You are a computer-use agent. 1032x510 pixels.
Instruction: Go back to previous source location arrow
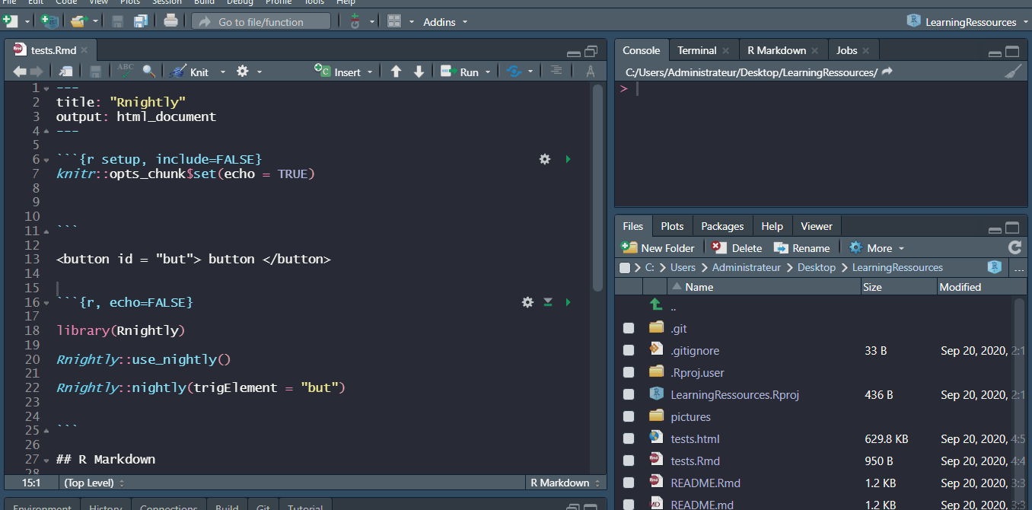20,72
